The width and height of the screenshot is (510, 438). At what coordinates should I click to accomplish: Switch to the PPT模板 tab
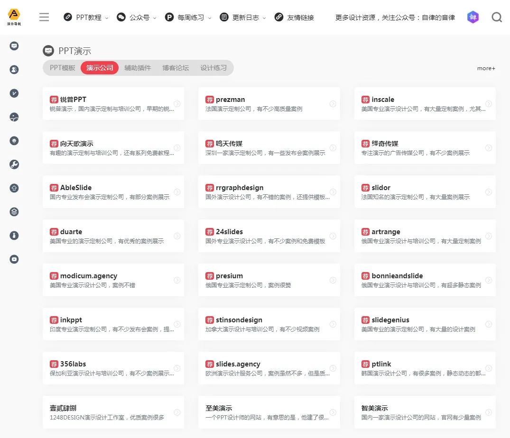point(63,68)
